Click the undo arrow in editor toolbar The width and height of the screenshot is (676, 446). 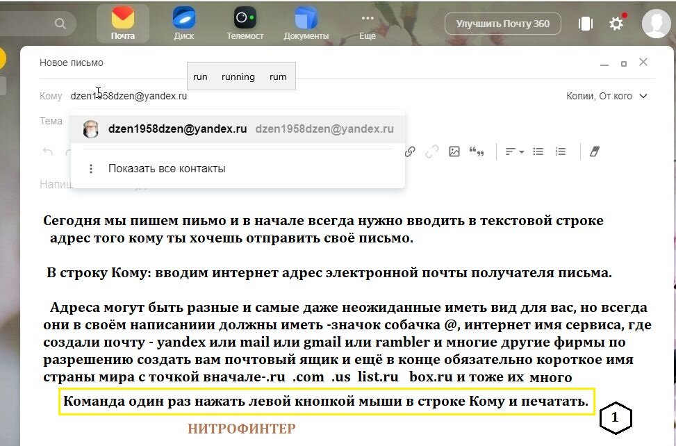pos(48,151)
